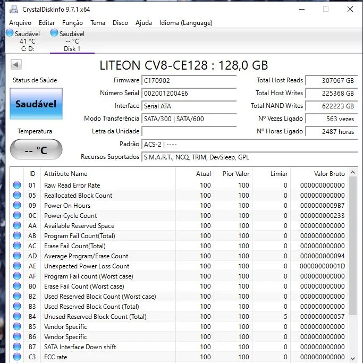
Task: Open the Ajuda menu
Action: point(143,23)
